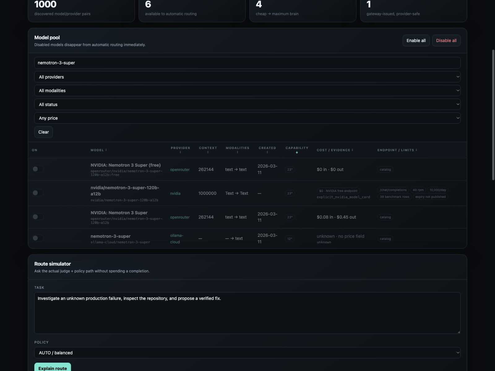The image size is (495, 371).
Task: Enable the $0.08 in NVIDIA: Nemotron 3 Super row
Action: pos(38,217)
